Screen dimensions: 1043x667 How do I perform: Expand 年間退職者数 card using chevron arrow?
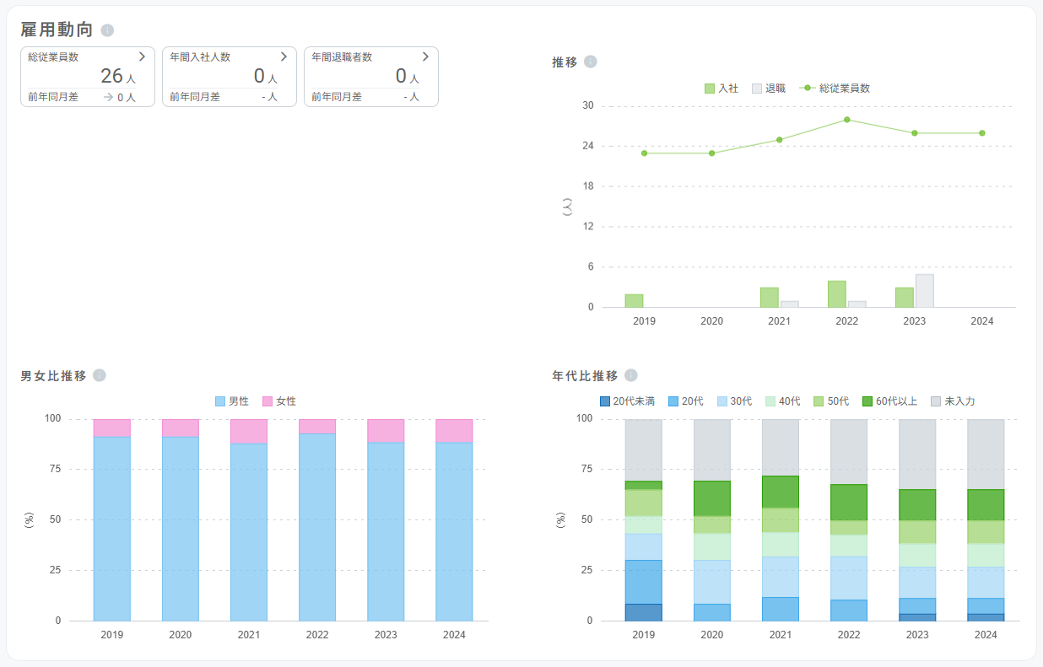click(x=425, y=56)
